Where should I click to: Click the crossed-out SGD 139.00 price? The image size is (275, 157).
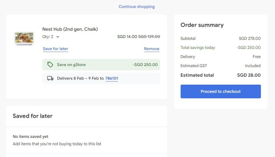click(149, 36)
